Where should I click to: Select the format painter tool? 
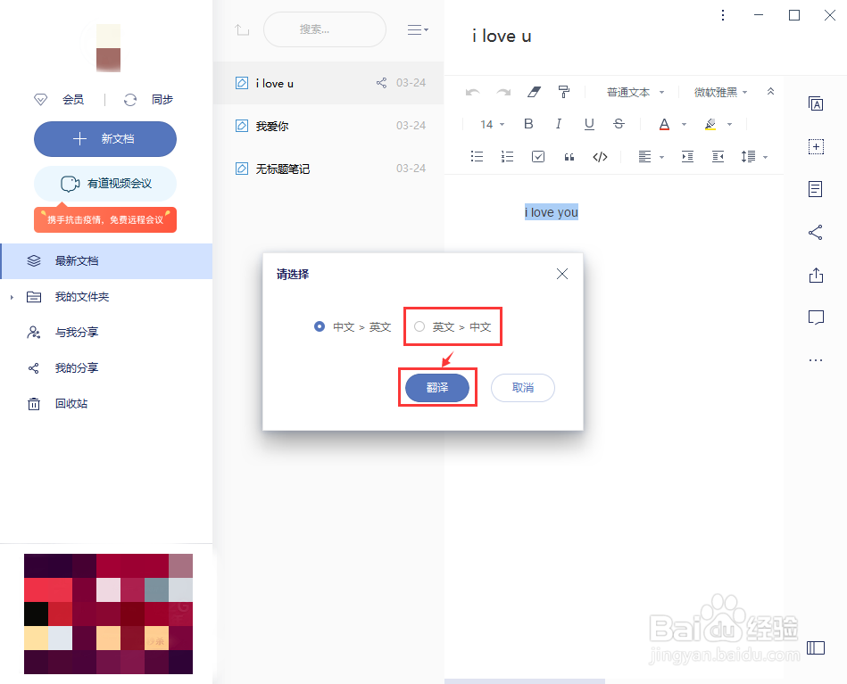click(x=564, y=93)
